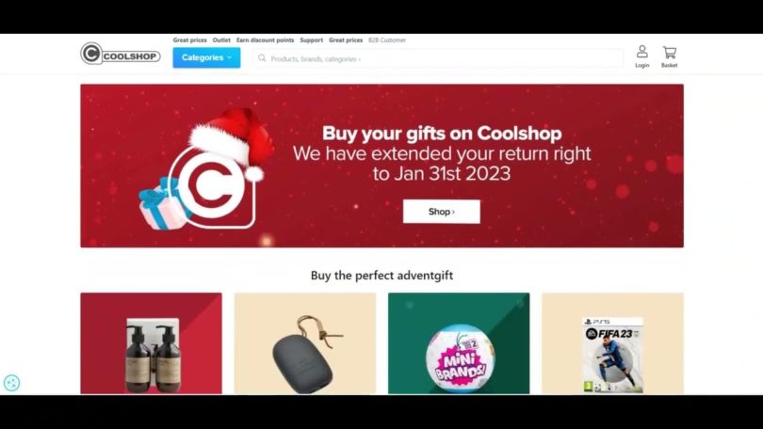Click the search magnifier icon
This screenshot has height=429, width=763.
[x=262, y=58]
